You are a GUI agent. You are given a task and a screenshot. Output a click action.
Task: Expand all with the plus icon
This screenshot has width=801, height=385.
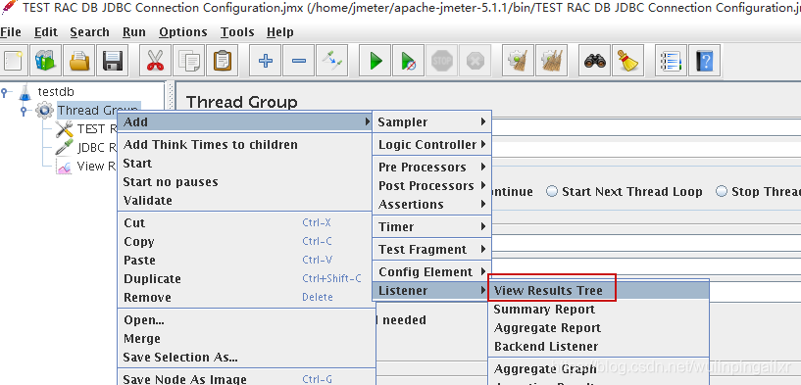point(266,61)
